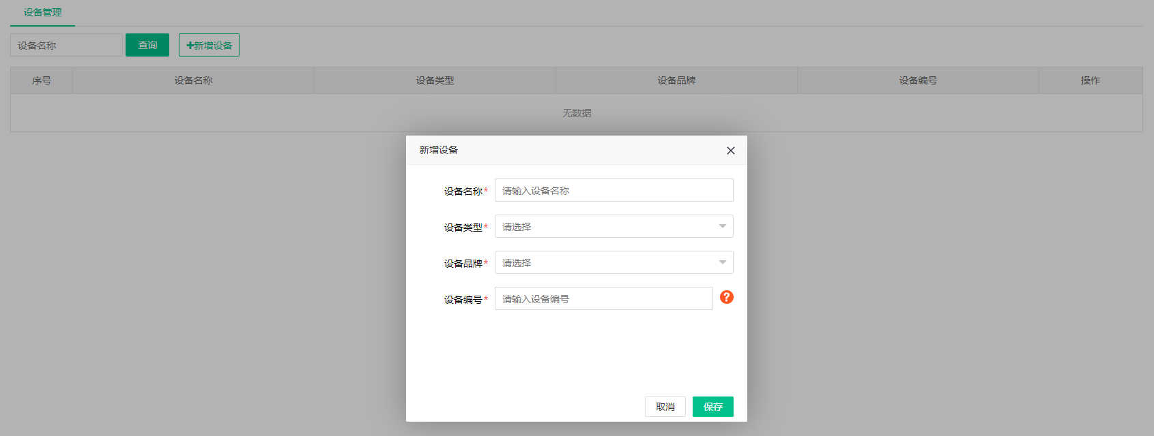The image size is (1154, 436).
Task: Click the 序号 column header
Action: (x=42, y=80)
